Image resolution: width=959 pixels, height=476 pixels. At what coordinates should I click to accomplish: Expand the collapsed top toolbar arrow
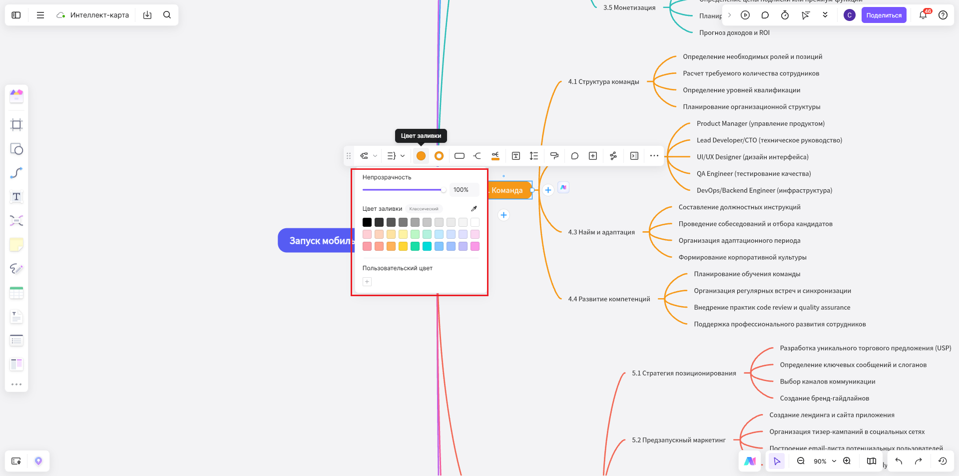729,15
